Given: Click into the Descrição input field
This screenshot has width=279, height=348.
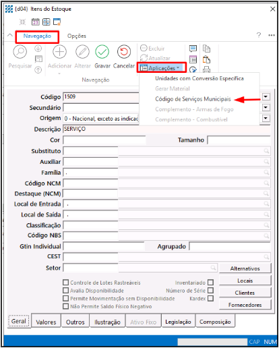Looking at the screenshot, I should [x=166, y=129].
